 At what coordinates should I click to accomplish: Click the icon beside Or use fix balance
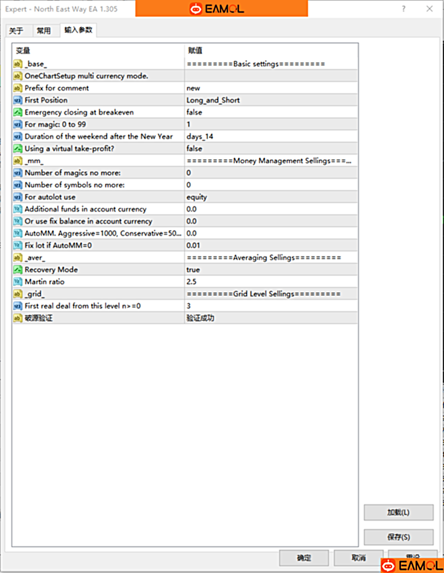(18, 221)
